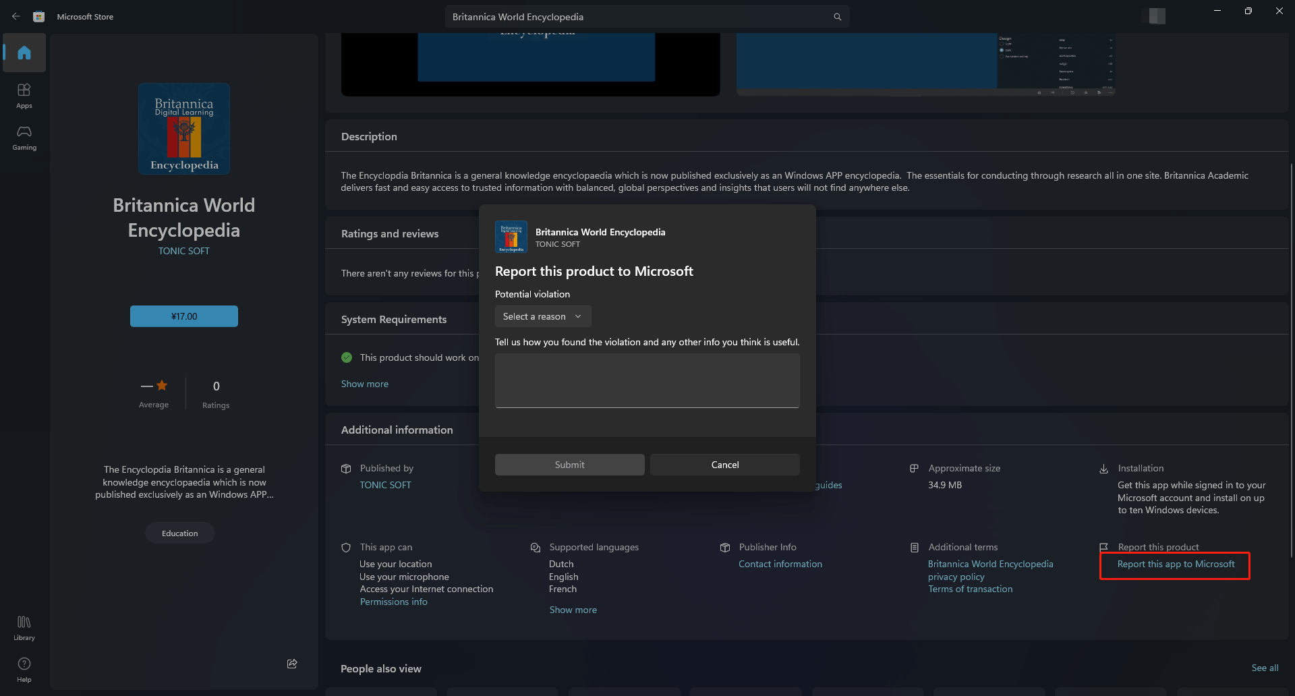Click Show more under System Requirements

(x=365, y=384)
